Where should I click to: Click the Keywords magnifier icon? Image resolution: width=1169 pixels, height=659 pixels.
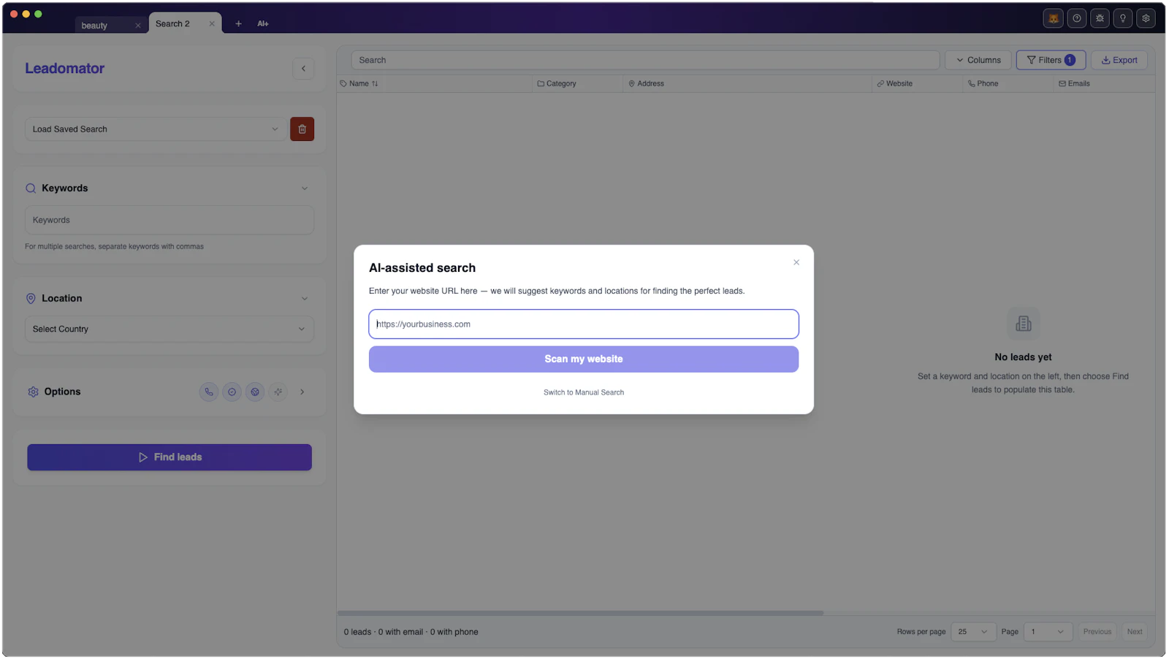point(31,188)
